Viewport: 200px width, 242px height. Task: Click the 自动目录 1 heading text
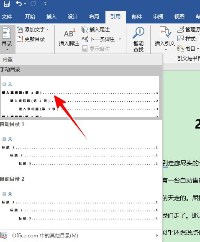[x=12, y=124]
